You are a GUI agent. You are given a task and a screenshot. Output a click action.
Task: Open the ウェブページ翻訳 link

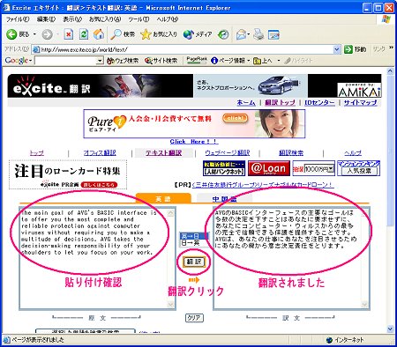[x=228, y=152]
